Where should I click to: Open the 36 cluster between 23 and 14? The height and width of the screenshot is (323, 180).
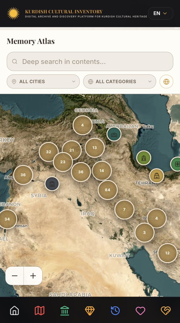point(81,172)
